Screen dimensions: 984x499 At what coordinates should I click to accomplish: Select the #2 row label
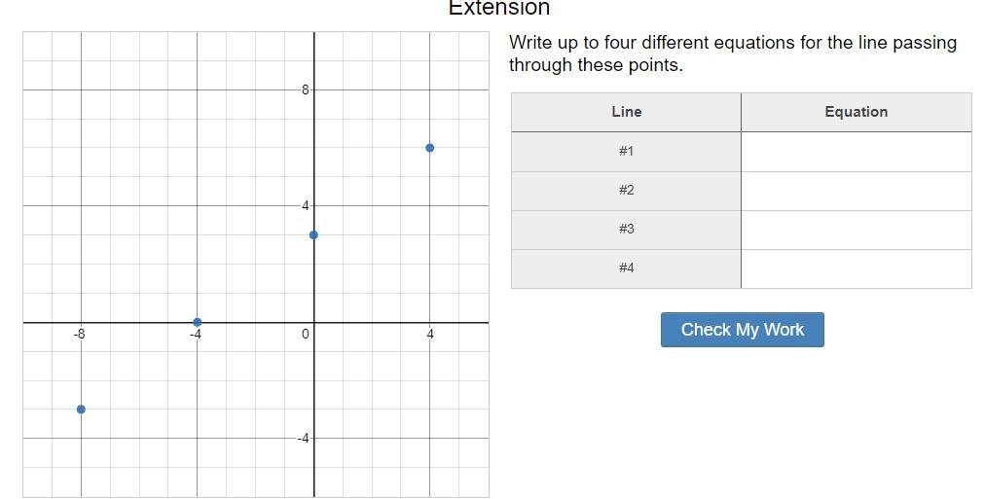(626, 191)
